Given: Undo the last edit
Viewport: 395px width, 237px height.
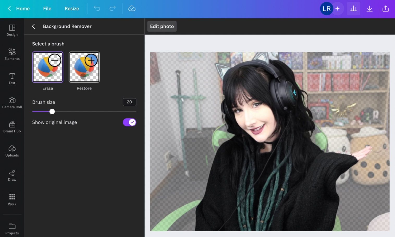Looking at the screenshot, I should [x=97, y=8].
